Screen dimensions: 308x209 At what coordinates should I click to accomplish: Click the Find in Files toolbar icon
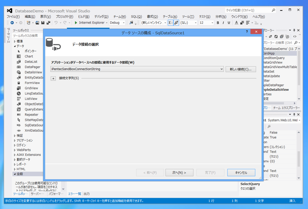pos(131,23)
